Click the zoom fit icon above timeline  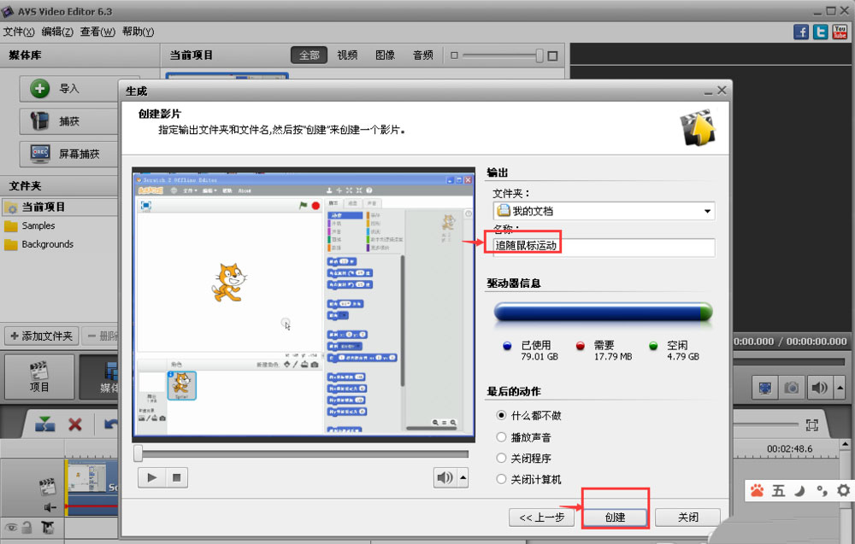pyautogui.click(x=812, y=424)
